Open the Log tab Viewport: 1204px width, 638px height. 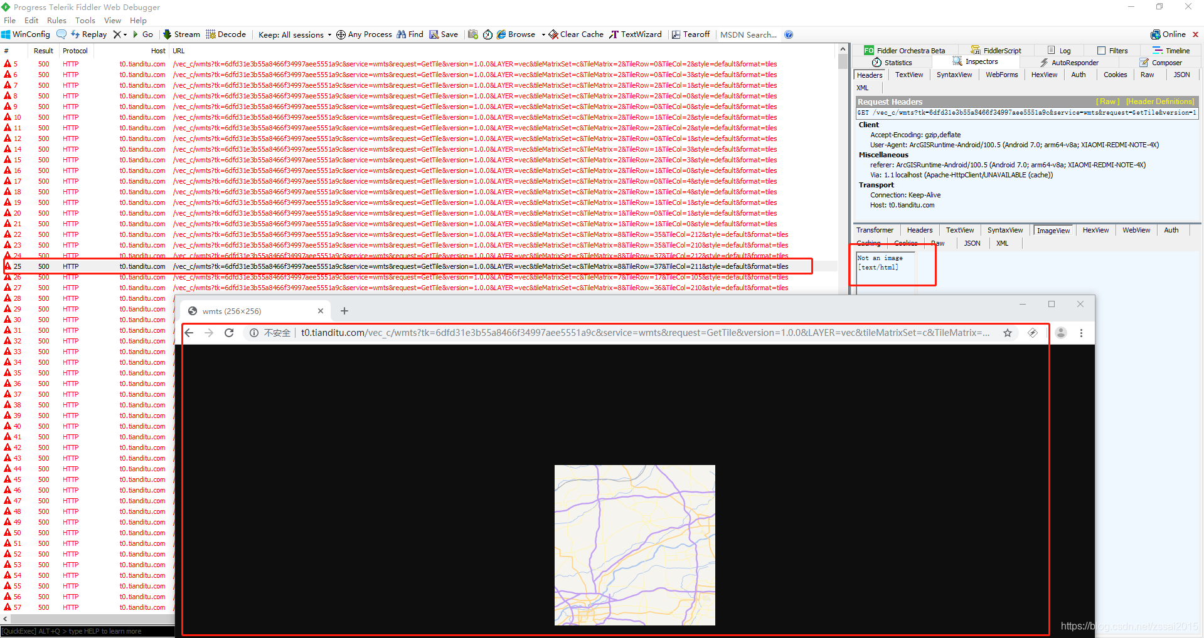point(1059,51)
